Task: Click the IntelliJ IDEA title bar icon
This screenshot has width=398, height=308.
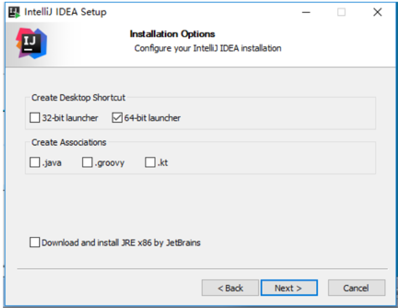Action: pos(14,12)
